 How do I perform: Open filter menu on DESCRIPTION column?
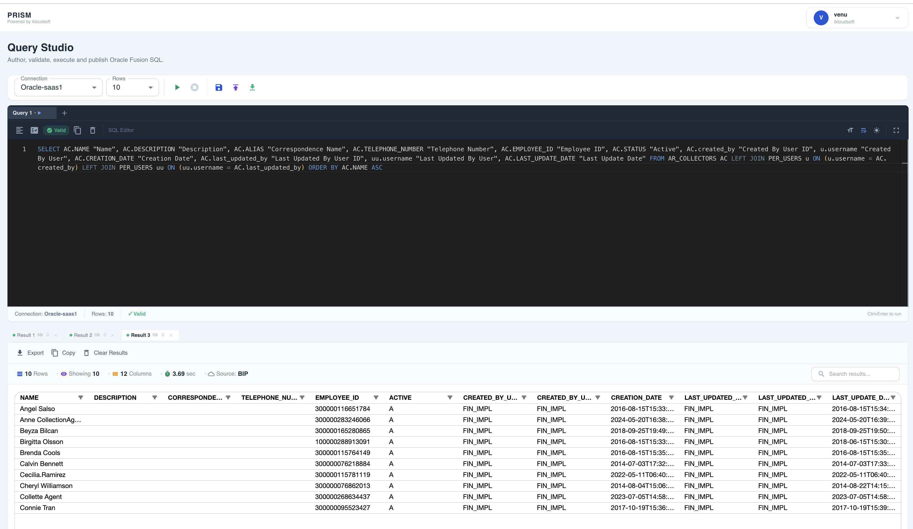click(x=155, y=398)
